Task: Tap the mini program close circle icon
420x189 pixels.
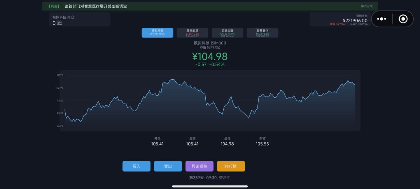Action: click(403, 19)
